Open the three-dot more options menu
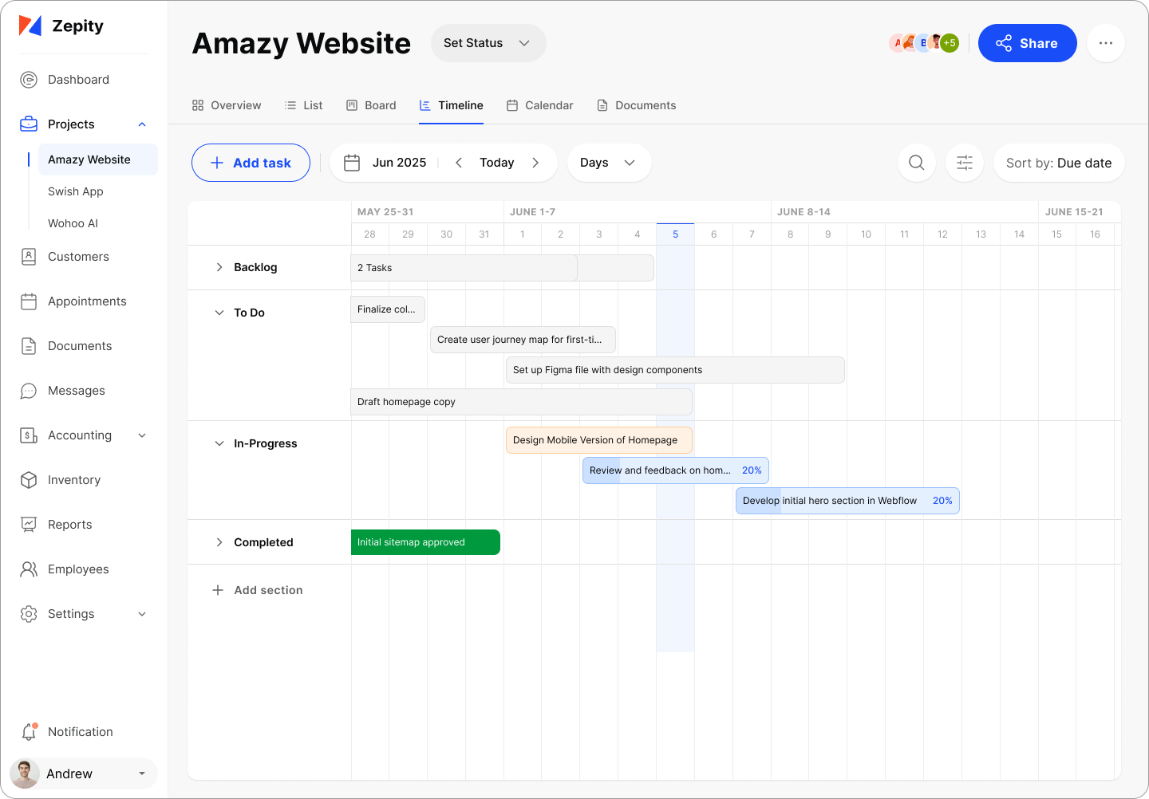The image size is (1149, 799). [x=1105, y=43]
